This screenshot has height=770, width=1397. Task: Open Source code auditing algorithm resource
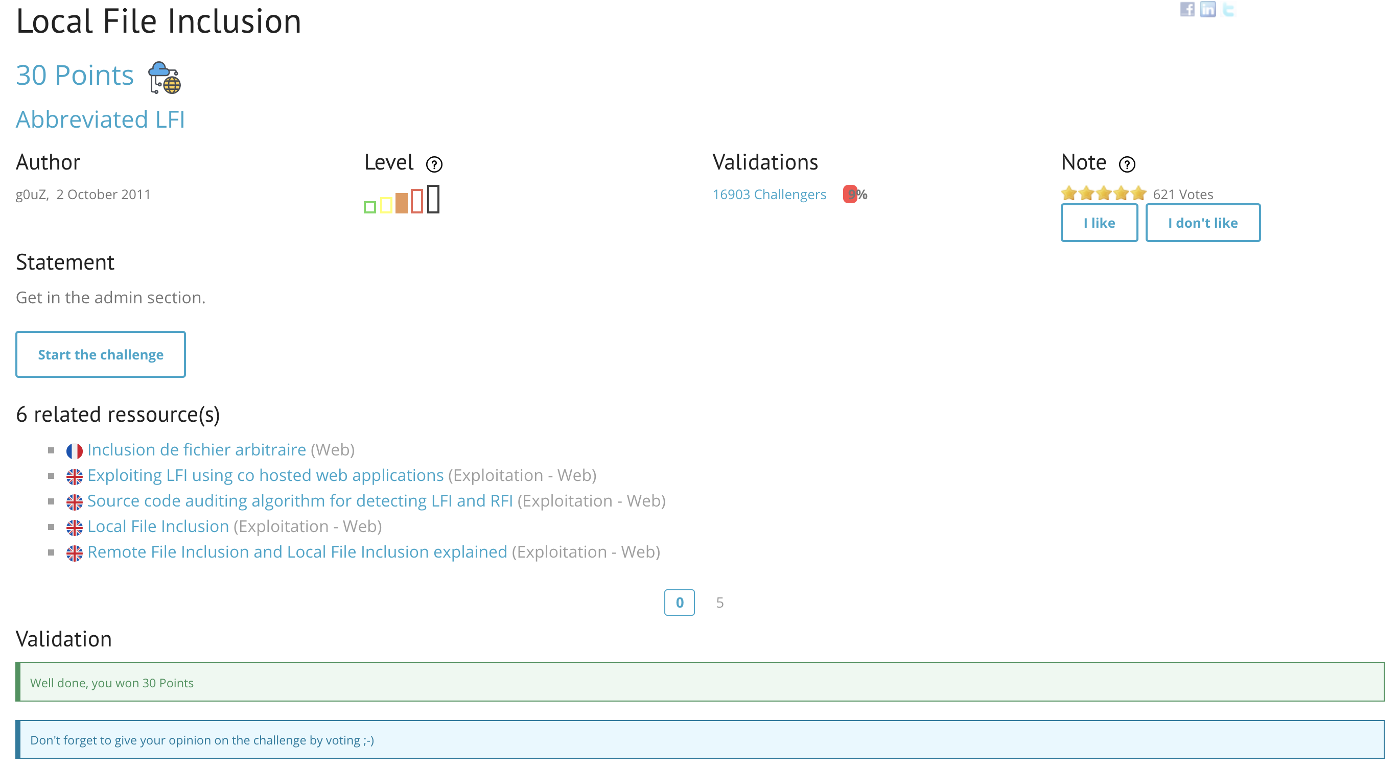pyautogui.click(x=299, y=501)
